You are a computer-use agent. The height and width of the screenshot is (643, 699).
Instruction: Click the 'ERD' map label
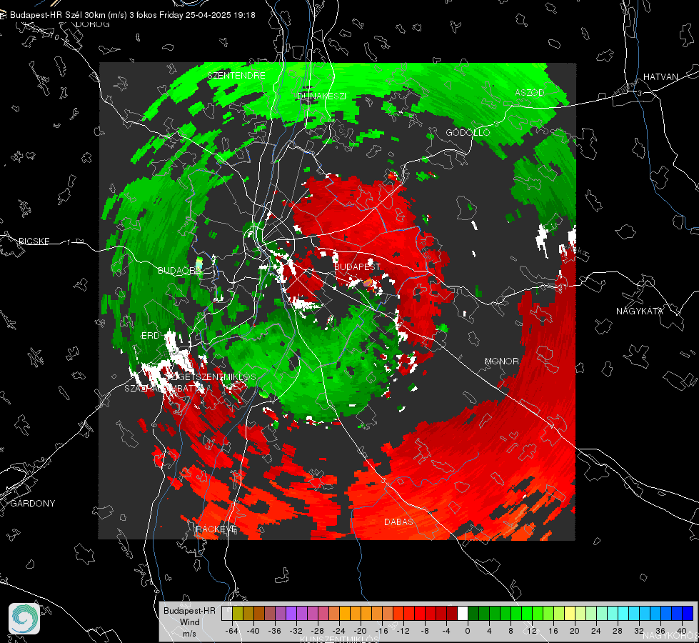coord(150,336)
